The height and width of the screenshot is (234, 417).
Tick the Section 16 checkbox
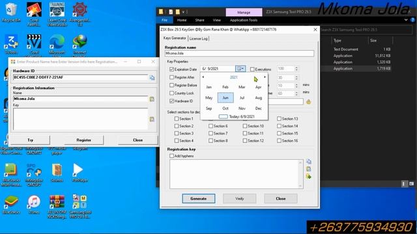pyautogui.click(x=279, y=140)
